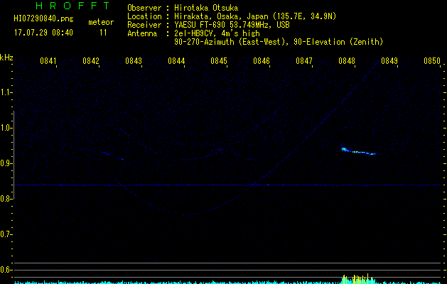The width and height of the screenshot is (447, 284).
Task: Click the timestamp 17.07.29 08:40
Action: [x=43, y=33]
